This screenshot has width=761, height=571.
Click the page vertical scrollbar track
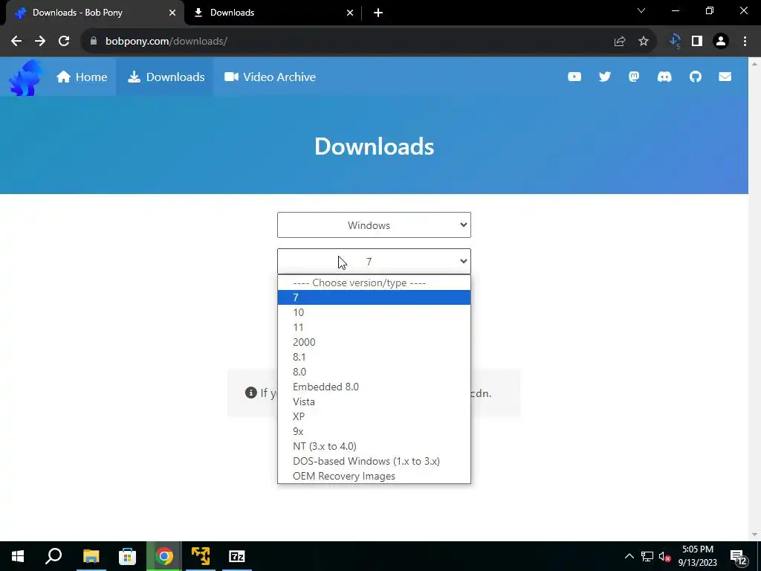[x=754, y=299]
